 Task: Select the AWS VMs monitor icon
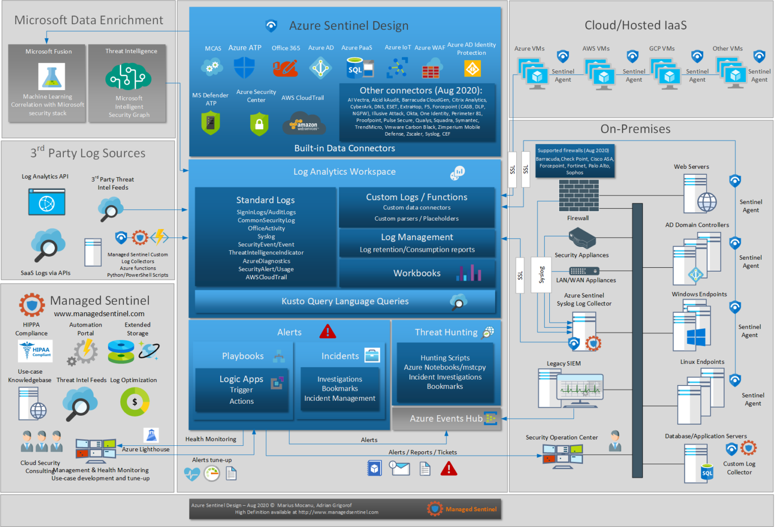[600, 74]
